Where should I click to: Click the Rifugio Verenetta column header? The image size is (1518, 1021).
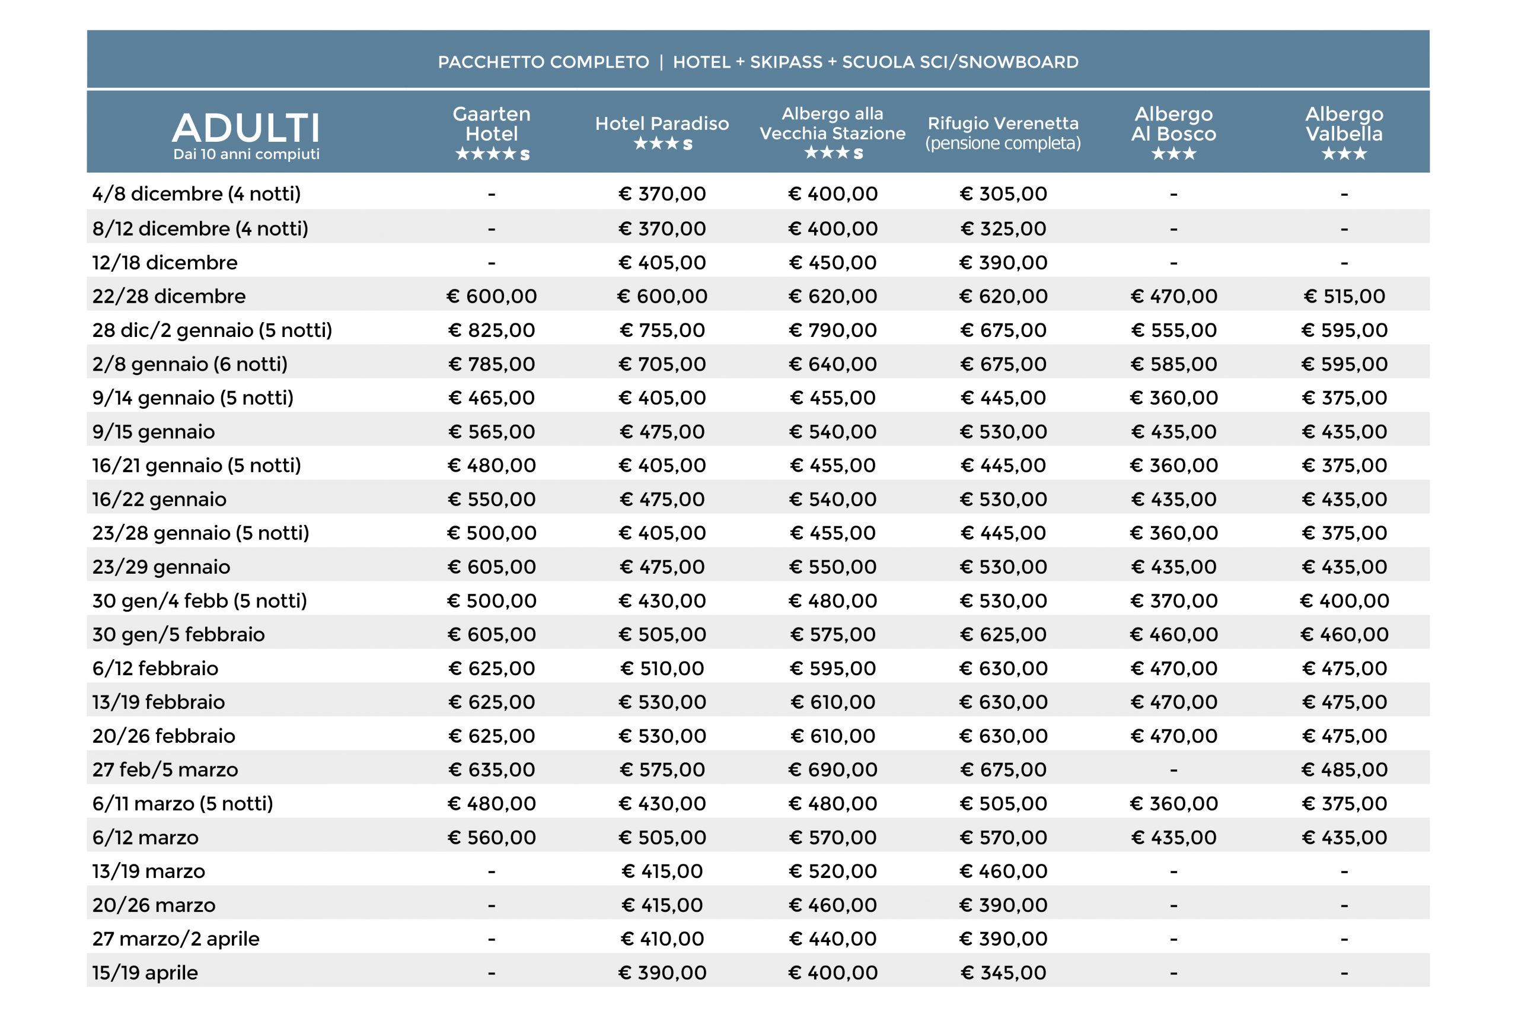click(1003, 133)
